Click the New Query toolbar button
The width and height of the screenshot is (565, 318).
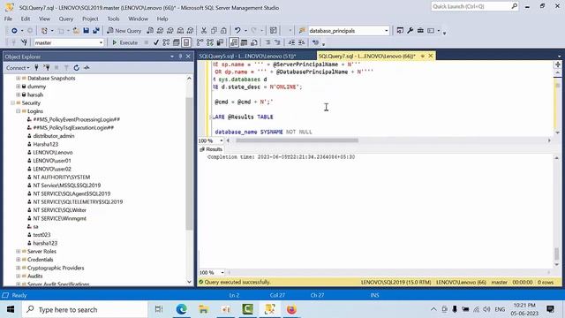coord(124,31)
